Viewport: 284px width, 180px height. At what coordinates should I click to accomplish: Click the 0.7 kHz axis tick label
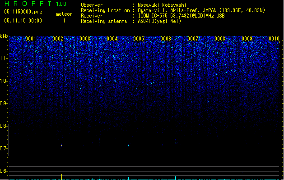pos(4,148)
